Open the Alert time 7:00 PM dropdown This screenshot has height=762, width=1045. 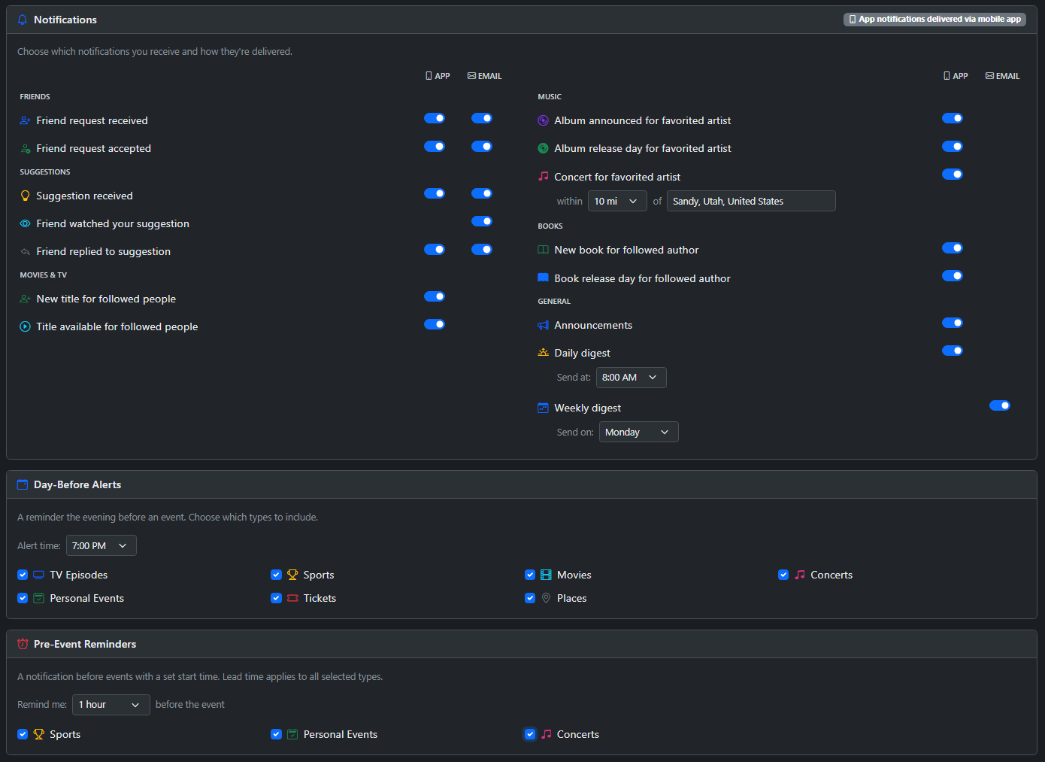click(x=101, y=545)
